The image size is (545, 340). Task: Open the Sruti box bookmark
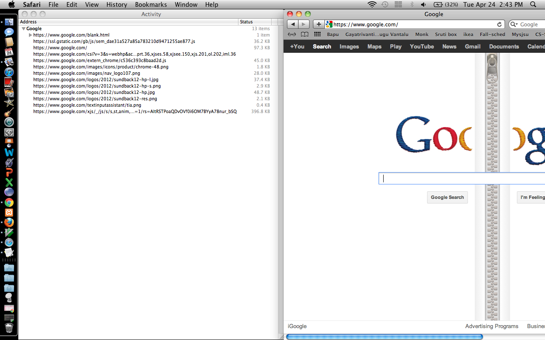[x=446, y=34]
